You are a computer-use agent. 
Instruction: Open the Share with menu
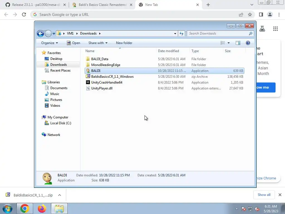click(98, 43)
